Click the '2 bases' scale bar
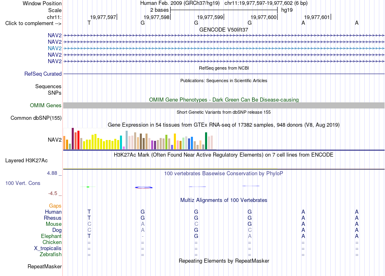This screenshot has height=276, width=385. (224, 10)
